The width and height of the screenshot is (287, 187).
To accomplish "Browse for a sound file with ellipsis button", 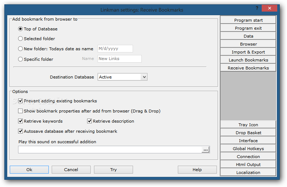I will click(206, 150).
